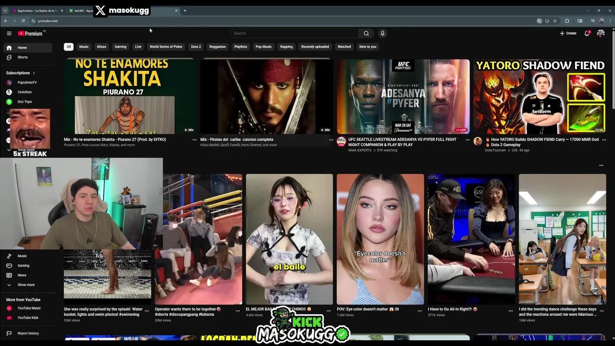Play the 'el baile' Short thumbnail
The image size is (615, 346).
point(289,239)
